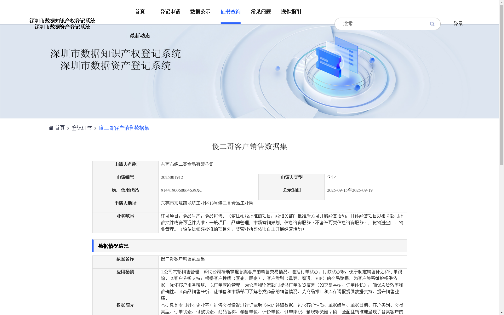Go to 数据公示 in navigation
504x315 pixels.
pyautogui.click(x=200, y=12)
